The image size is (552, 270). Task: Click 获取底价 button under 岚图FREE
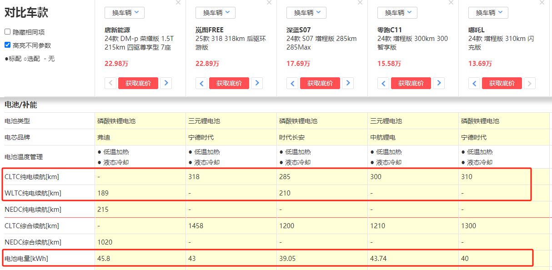coord(229,83)
